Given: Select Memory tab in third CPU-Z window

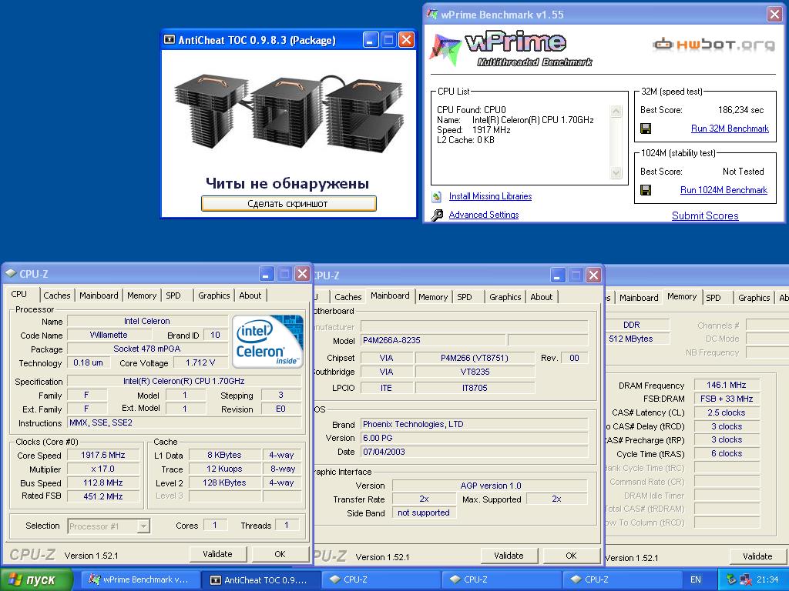Looking at the screenshot, I should coord(682,296).
